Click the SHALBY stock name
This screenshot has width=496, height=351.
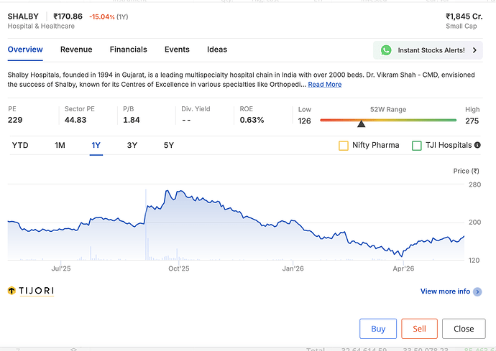coord(23,17)
